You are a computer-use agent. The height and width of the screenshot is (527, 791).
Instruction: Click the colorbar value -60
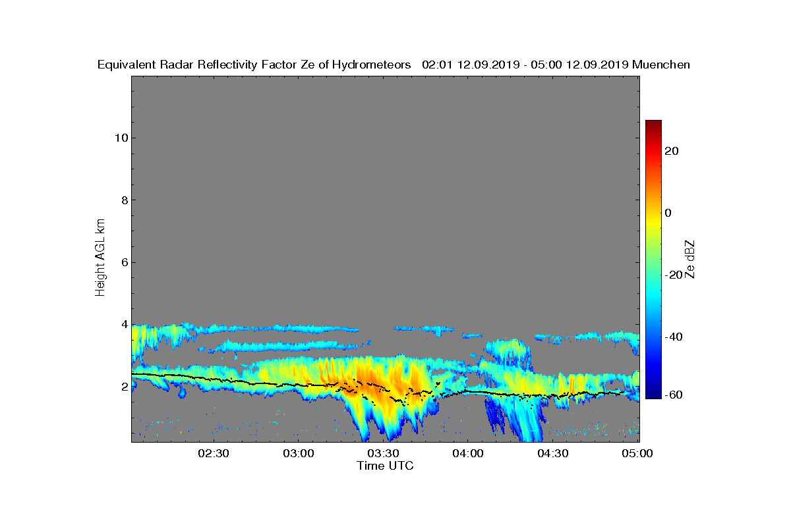point(672,395)
